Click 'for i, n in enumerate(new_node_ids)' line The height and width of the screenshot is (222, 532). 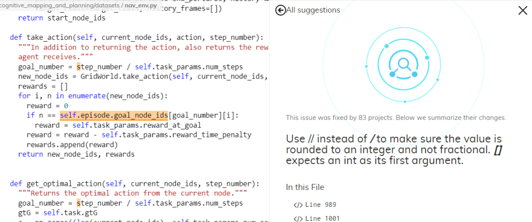93,96
